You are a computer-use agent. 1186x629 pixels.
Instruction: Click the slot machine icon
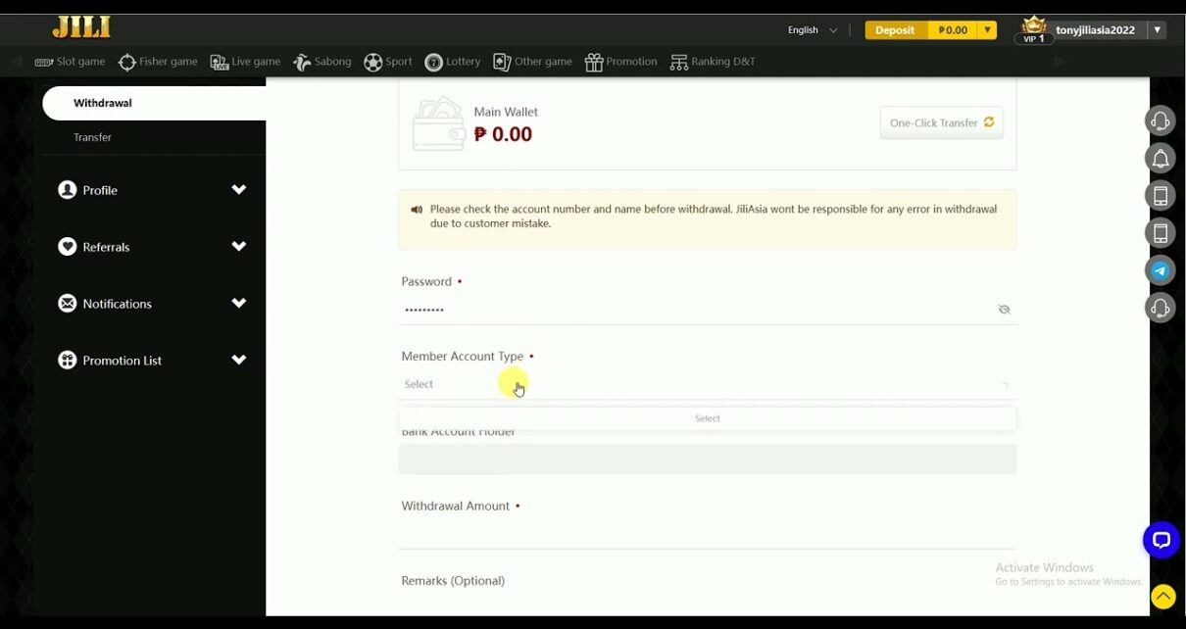coord(43,62)
